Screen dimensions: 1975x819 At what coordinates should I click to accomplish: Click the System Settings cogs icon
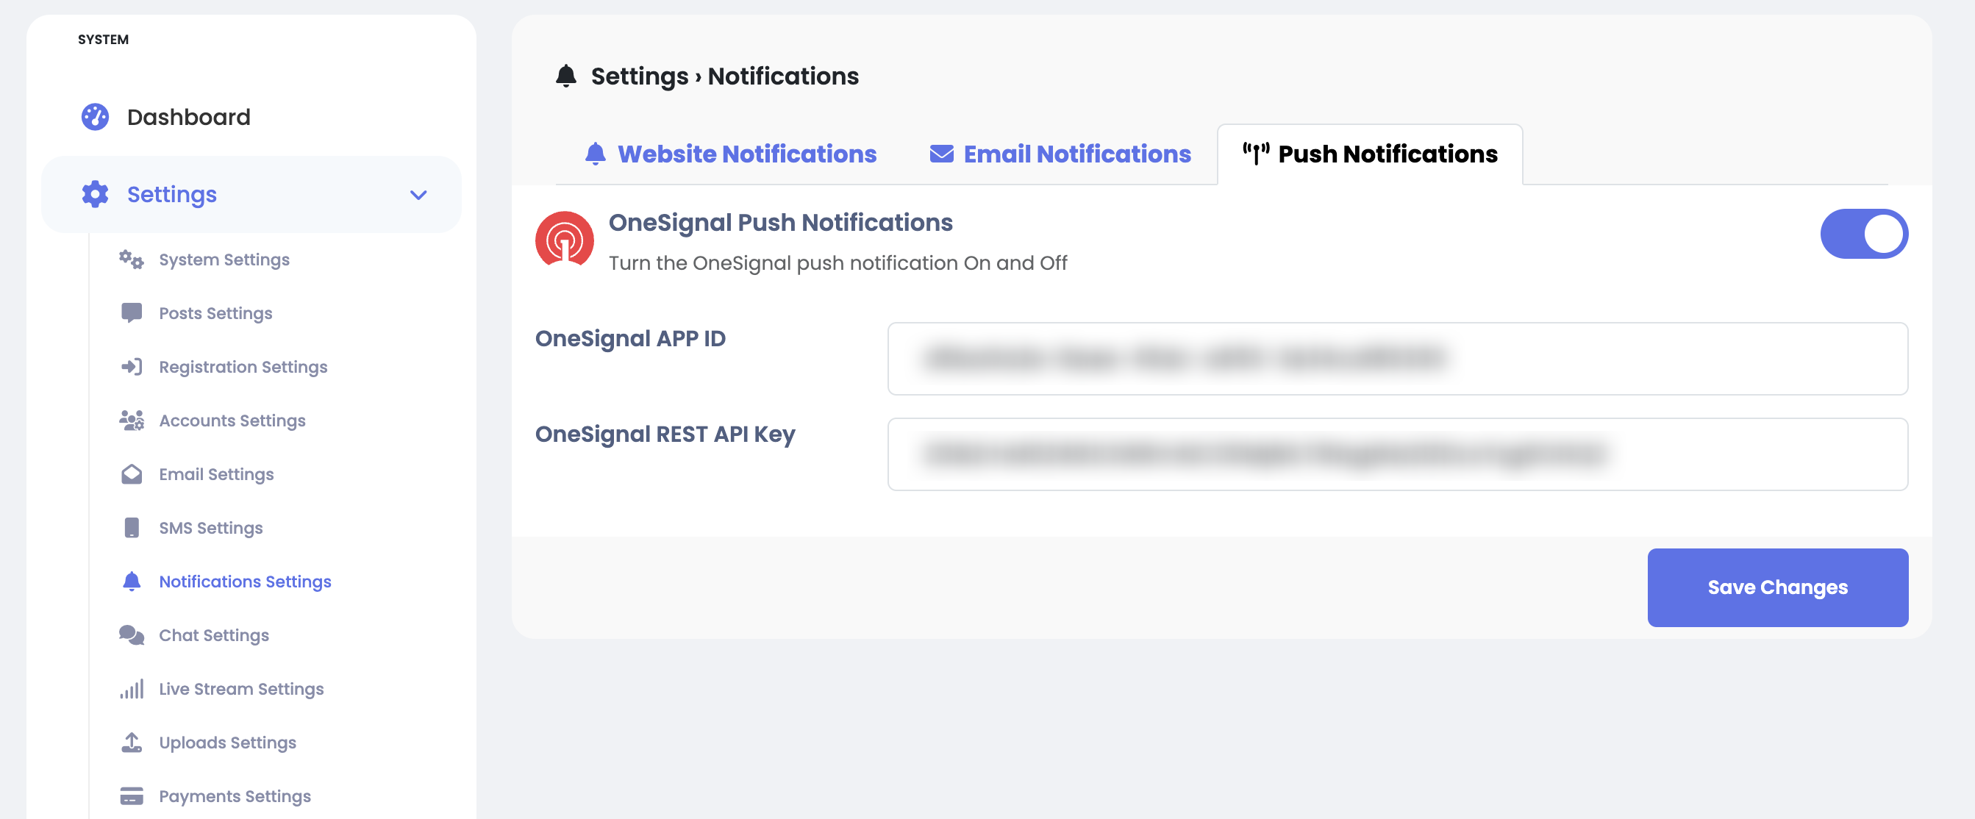click(131, 260)
